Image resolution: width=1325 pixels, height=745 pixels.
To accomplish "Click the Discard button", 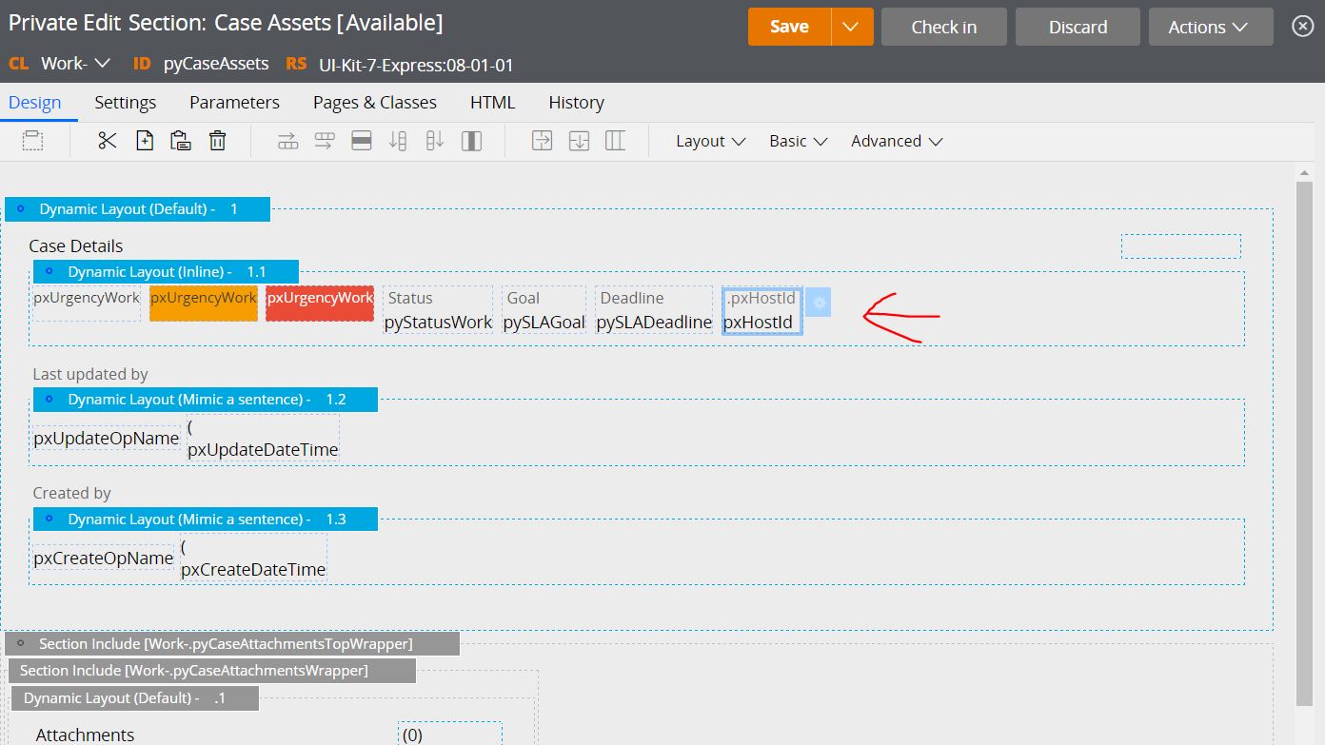I will [x=1078, y=27].
